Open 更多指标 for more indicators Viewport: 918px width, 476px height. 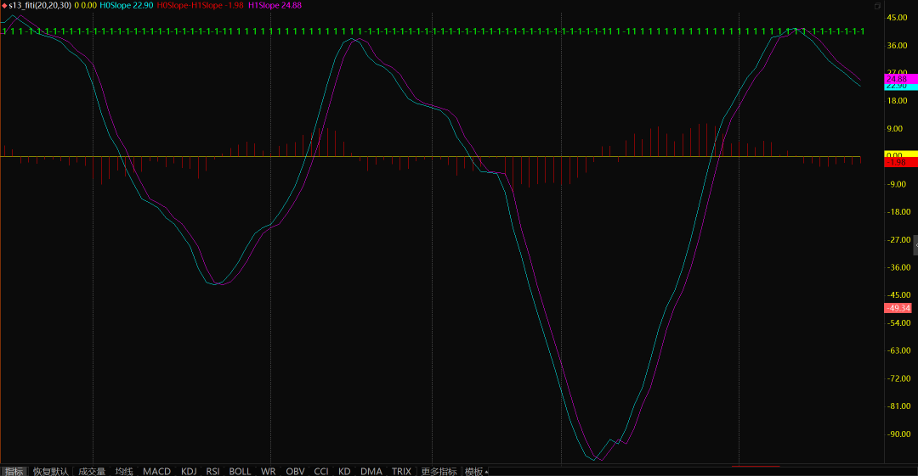(x=439, y=471)
